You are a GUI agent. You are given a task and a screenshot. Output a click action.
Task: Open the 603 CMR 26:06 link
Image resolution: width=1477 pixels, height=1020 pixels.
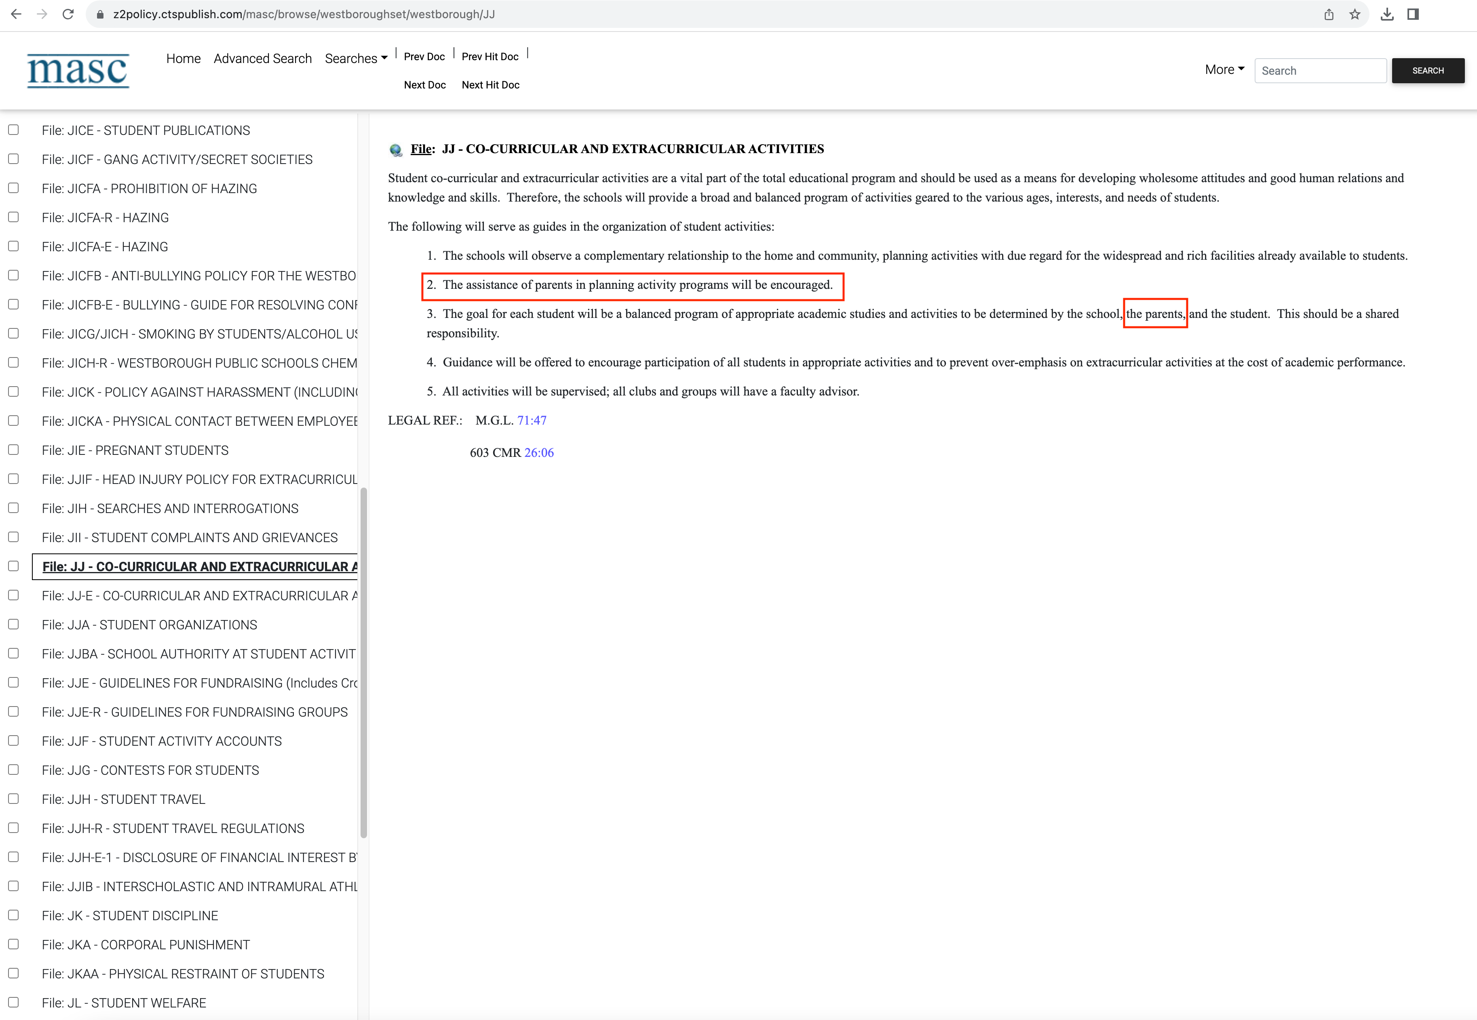point(539,452)
